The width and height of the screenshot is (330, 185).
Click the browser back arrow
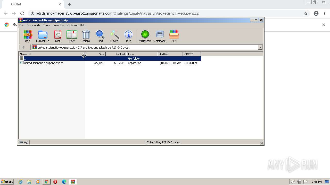click(x=6, y=13)
